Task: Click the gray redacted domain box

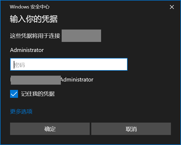Action: coord(36,80)
